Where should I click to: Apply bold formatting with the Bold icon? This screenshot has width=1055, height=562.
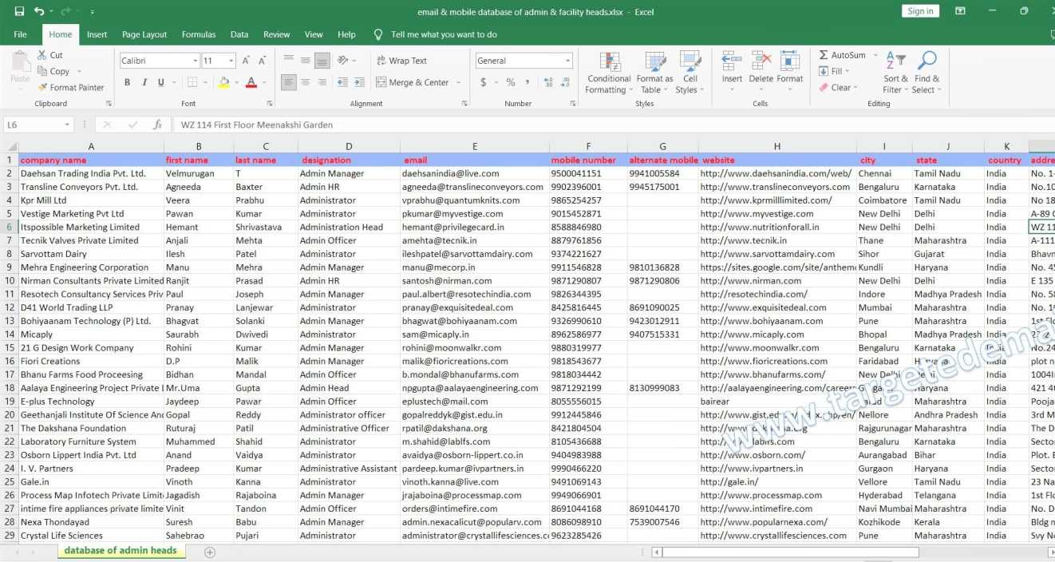[x=126, y=82]
